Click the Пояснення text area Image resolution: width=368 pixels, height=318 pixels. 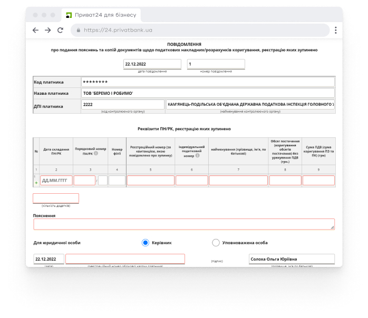[x=183, y=224]
